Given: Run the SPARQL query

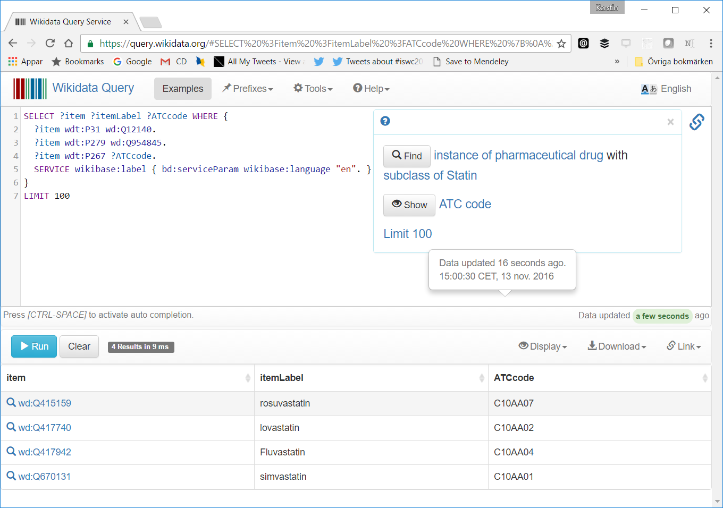Looking at the screenshot, I should (x=34, y=346).
